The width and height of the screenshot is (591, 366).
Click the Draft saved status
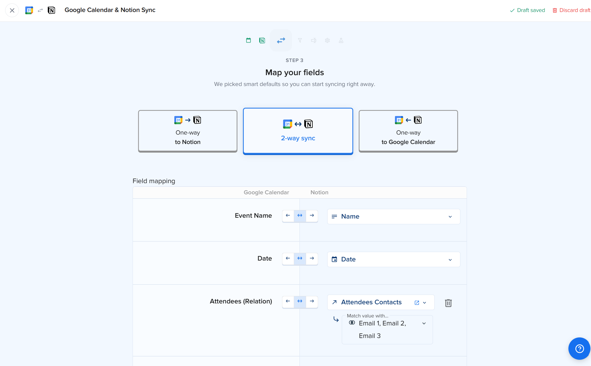point(527,10)
